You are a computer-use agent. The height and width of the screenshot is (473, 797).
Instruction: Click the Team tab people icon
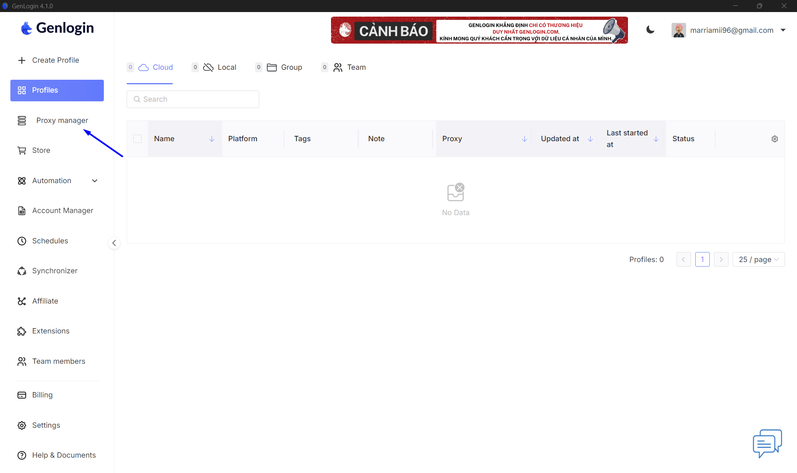point(338,67)
